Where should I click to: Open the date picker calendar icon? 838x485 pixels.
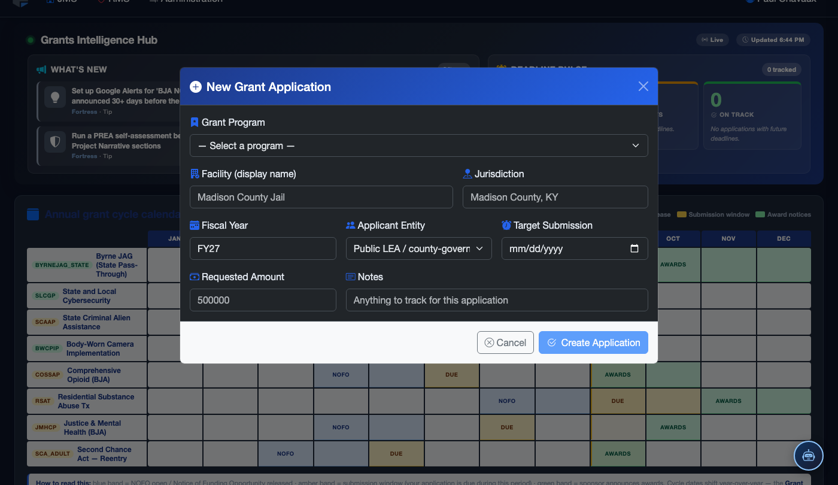click(x=635, y=248)
